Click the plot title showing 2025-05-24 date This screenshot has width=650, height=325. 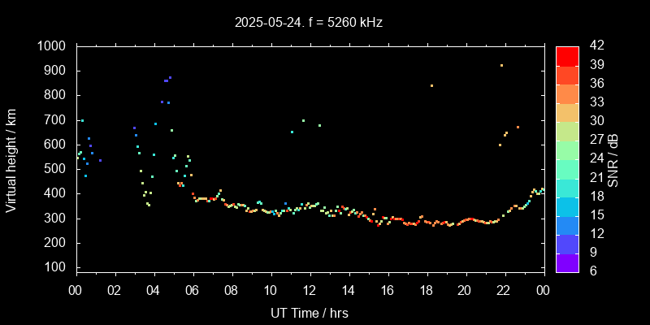tap(308, 23)
